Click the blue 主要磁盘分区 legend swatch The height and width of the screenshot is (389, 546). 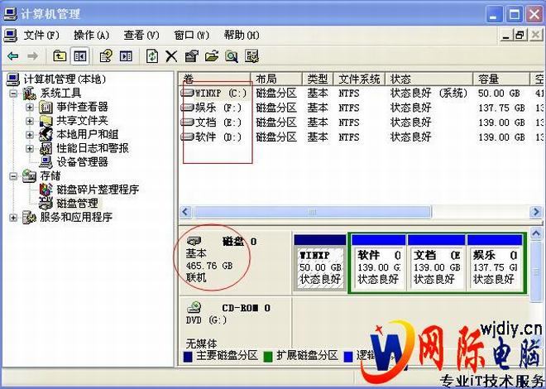coord(189,356)
